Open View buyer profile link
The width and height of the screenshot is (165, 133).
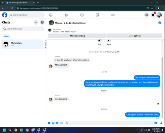coord(113,52)
